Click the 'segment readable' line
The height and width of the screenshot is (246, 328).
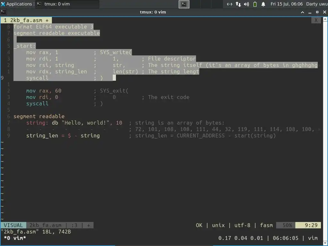pyautogui.click(x=39, y=116)
